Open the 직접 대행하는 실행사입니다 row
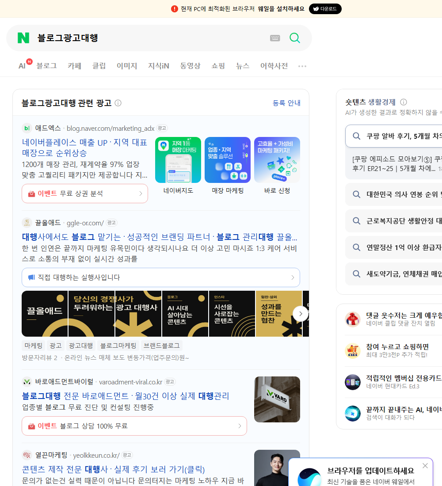This screenshot has height=486, width=442. [161, 277]
